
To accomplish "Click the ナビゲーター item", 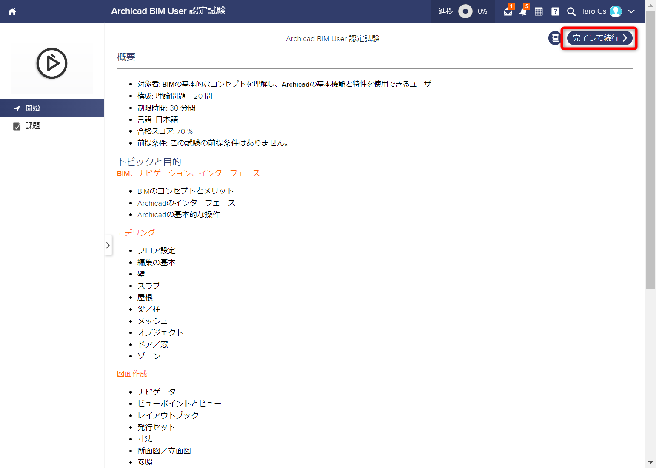I will (160, 392).
